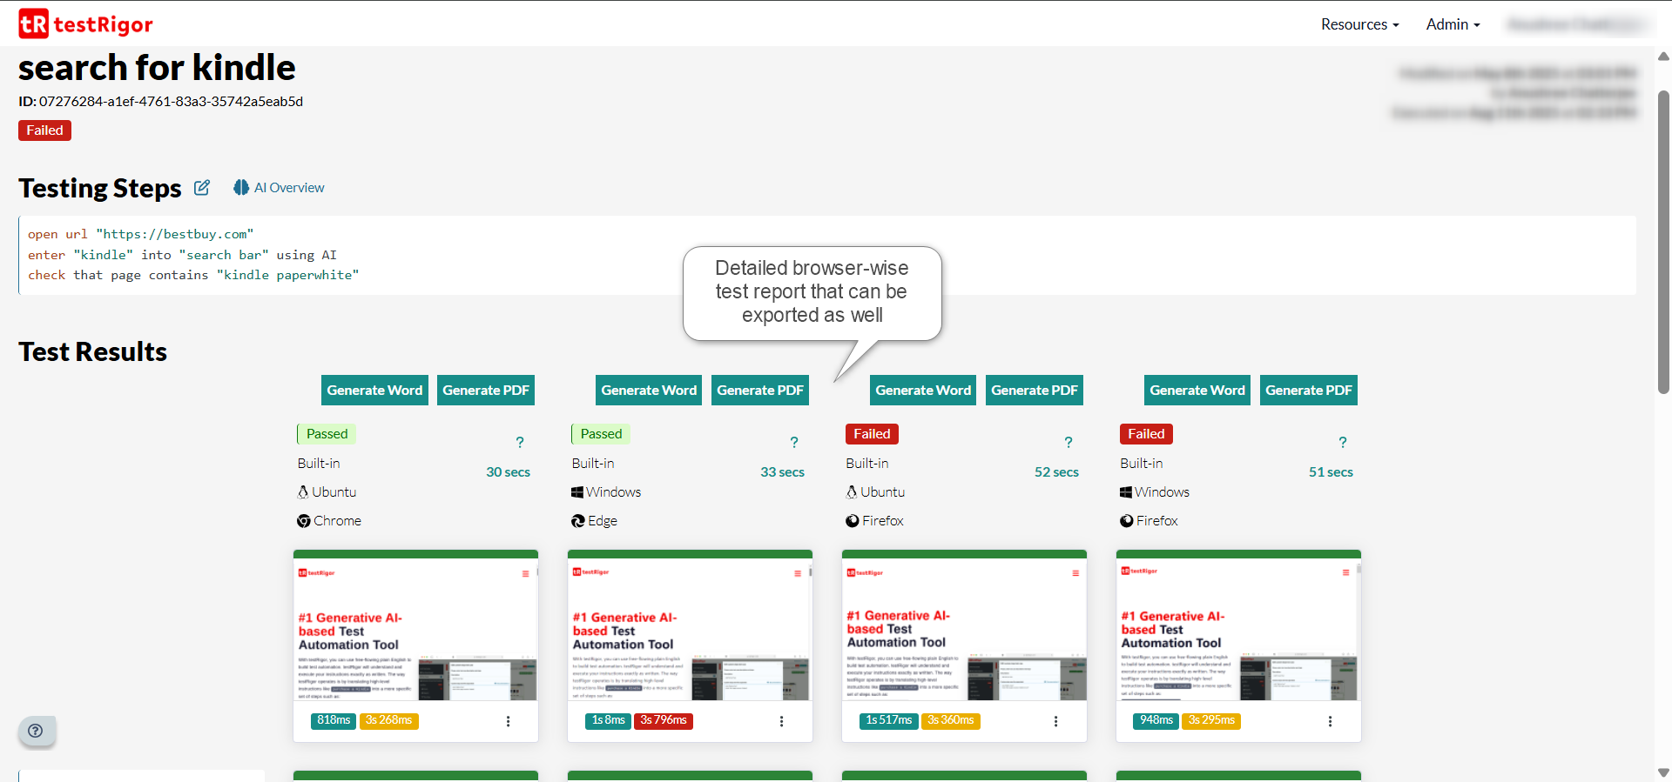Open three-dot menu on Ubuntu Firefox screenshot

click(1056, 721)
